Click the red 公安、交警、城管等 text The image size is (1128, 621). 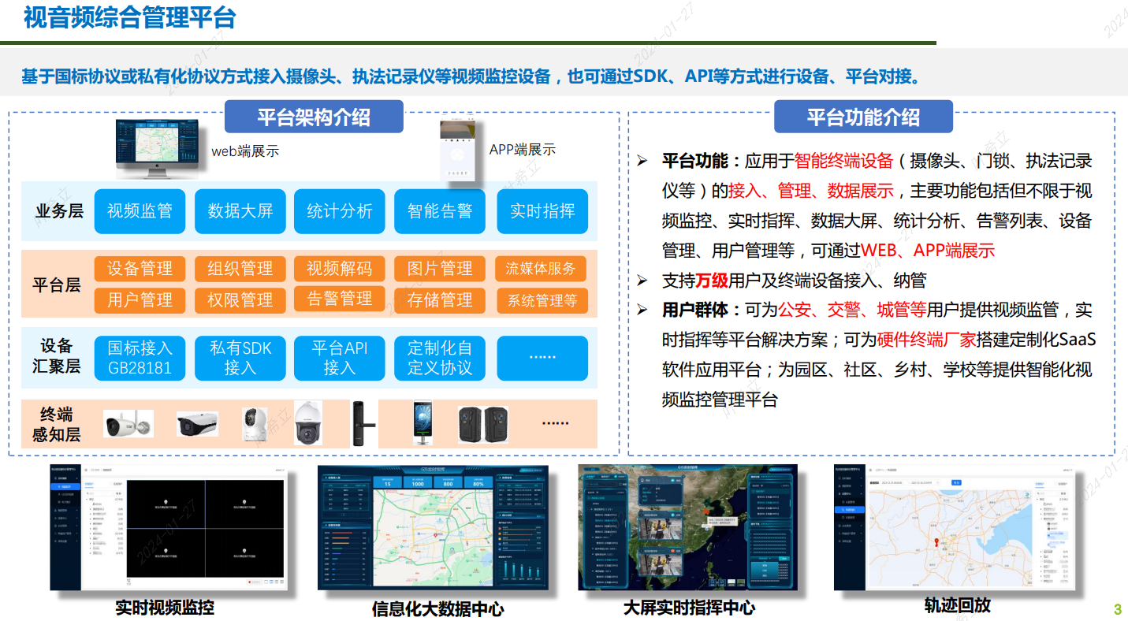(852, 310)
